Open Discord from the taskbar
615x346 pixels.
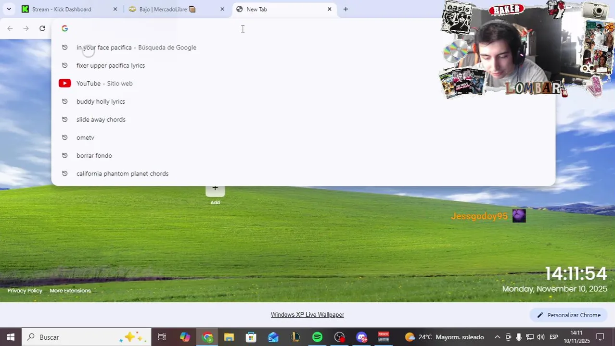click(362, 337)
